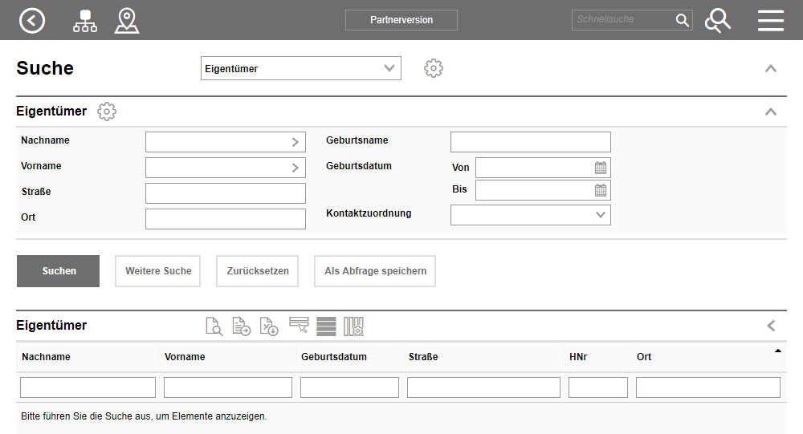Image resolution: width=803 pixels, height=434 pixels.
Task: Click the document preview icon in results toolbar
Action: click(x=214, y=326)
